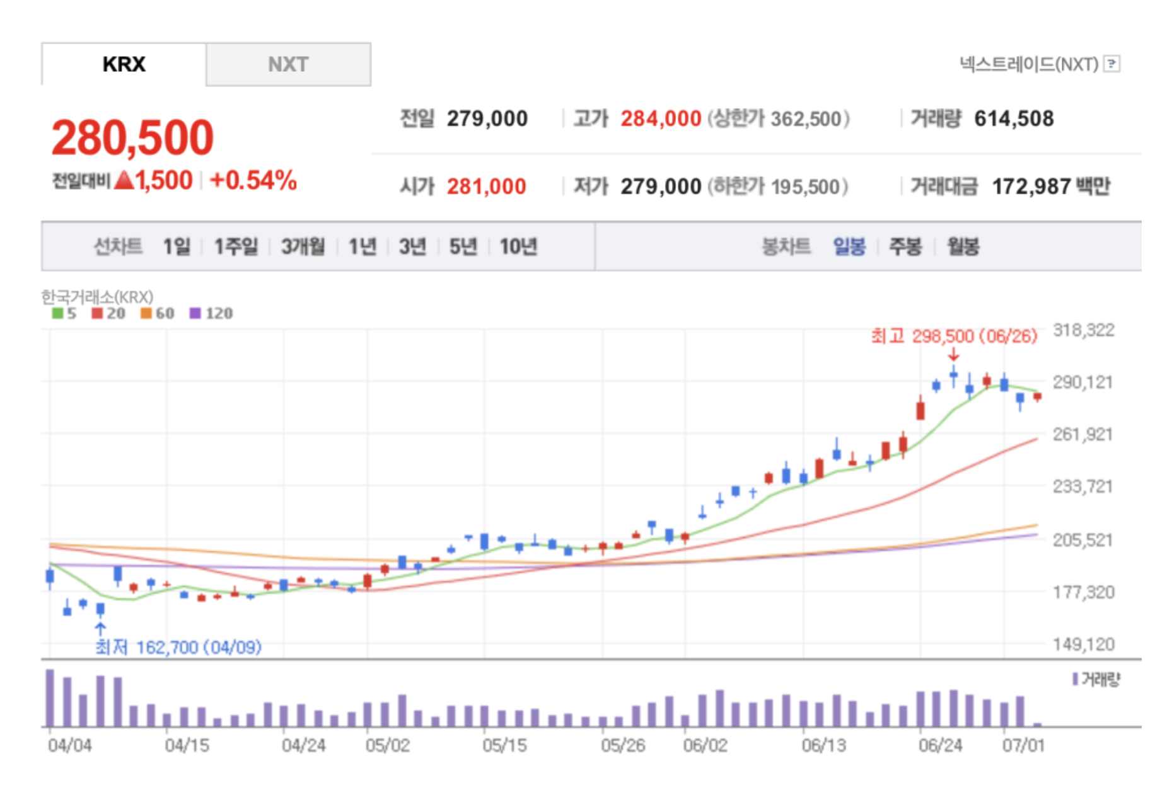
Task: Show the 주봉 weekly candlestick chart
Action: [x=905, y=246]
